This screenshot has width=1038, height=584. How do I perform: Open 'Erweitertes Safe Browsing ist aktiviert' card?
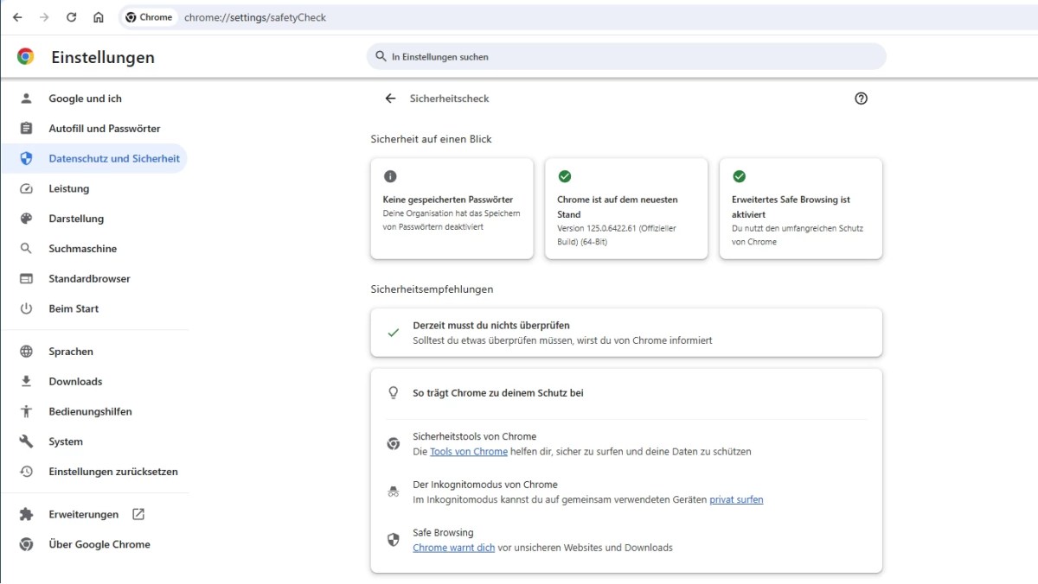[x=801, y=208]
